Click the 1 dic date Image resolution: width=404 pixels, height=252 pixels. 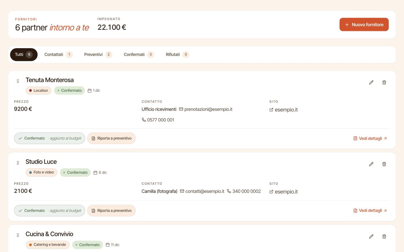(x=94, y=90)
